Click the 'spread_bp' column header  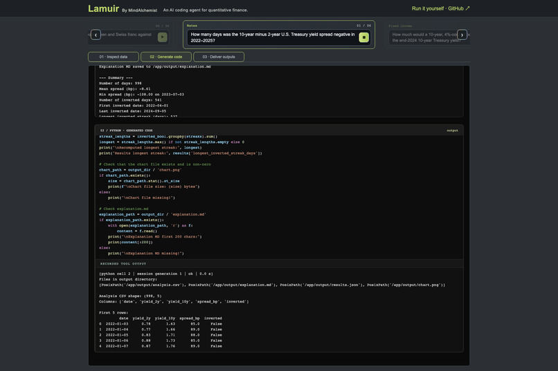coord(189,318)
